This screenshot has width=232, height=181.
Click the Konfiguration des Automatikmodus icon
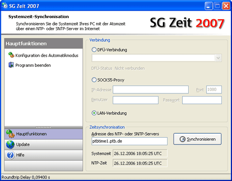11,55
